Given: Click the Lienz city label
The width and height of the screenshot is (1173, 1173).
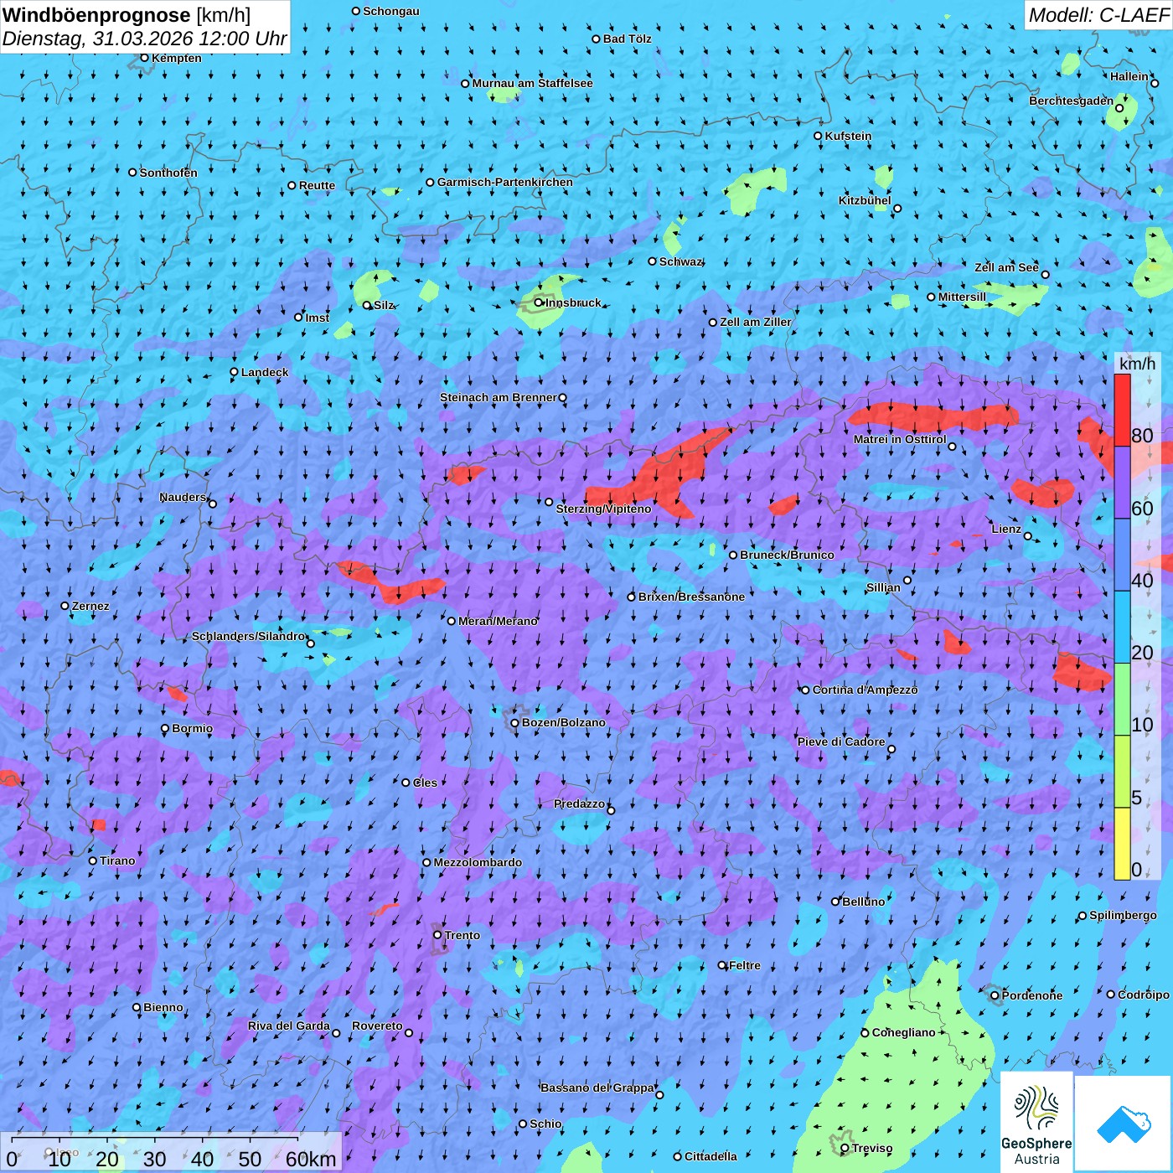Looking at the screenshot, I should click(1006, 529).
